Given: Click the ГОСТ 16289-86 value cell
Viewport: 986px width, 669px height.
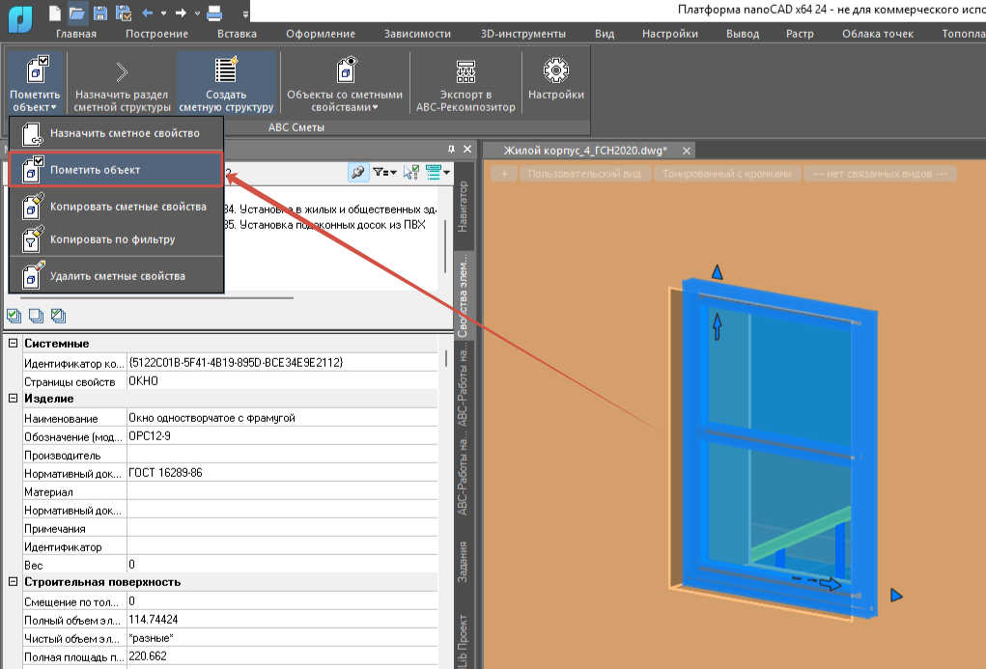Looking at the screenshot, I should 282,473.
